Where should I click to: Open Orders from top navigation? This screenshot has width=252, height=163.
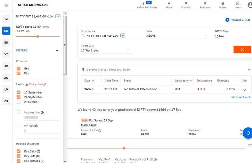tap(222, 5)
